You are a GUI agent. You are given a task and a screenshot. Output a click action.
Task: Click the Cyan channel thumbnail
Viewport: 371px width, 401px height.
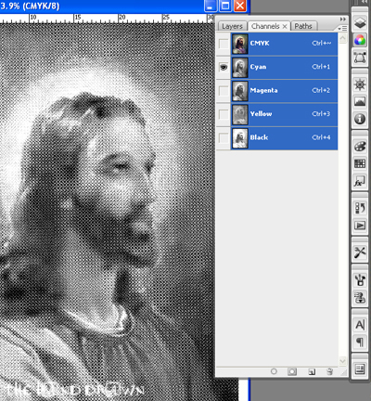click(x=240, y=68)
